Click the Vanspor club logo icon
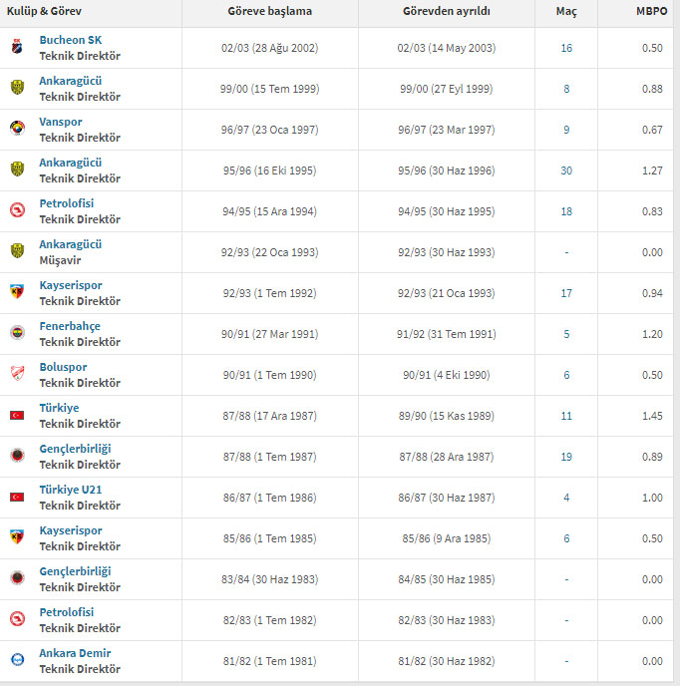Viewport: 680px width, 686px height. (x=18, y=129)
